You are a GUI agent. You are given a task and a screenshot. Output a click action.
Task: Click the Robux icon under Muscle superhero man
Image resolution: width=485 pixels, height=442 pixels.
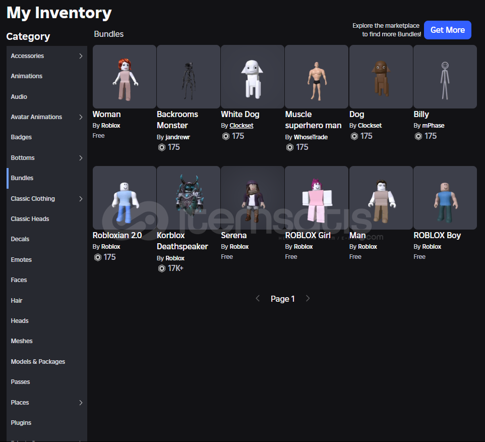pyautogui.click(x=289, y=147)
